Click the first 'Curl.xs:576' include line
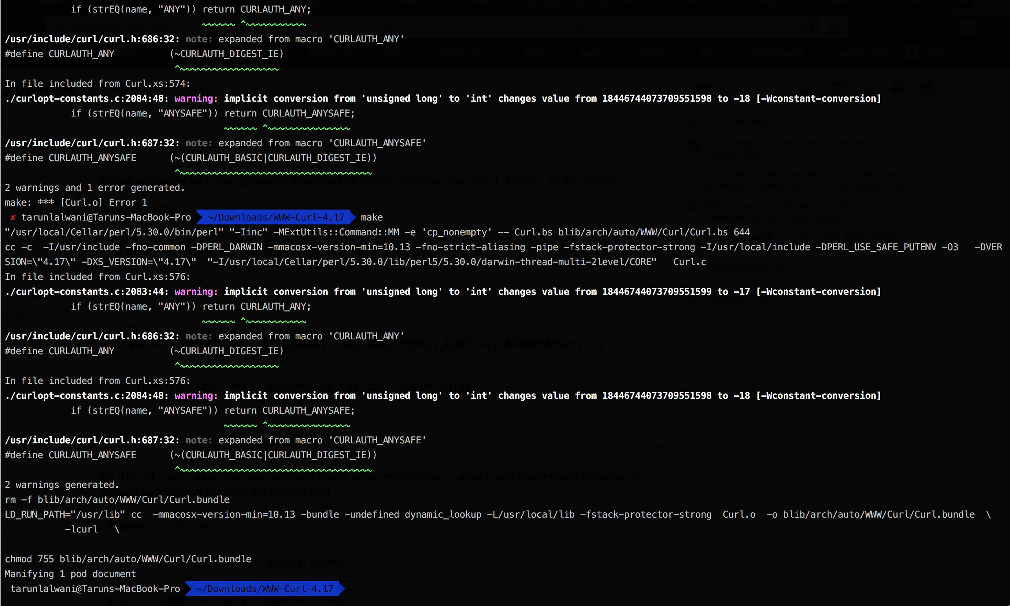 [97, 277]
